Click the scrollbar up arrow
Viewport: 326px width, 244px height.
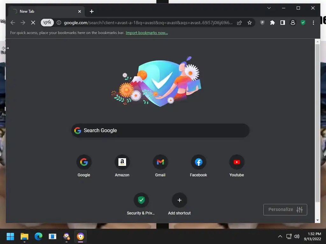317,42
